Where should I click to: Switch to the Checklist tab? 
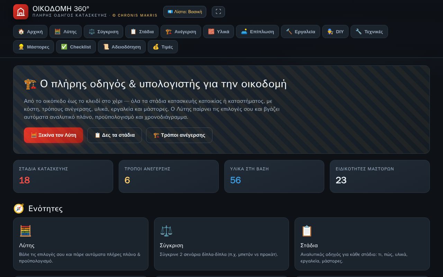click(76, 47)
